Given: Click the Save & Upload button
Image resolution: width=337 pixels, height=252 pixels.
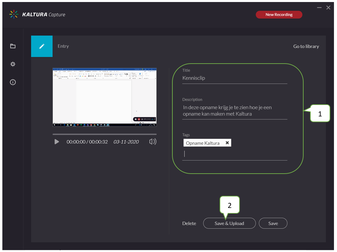Looking at the screenshot, I should click(x=229, y=223).
